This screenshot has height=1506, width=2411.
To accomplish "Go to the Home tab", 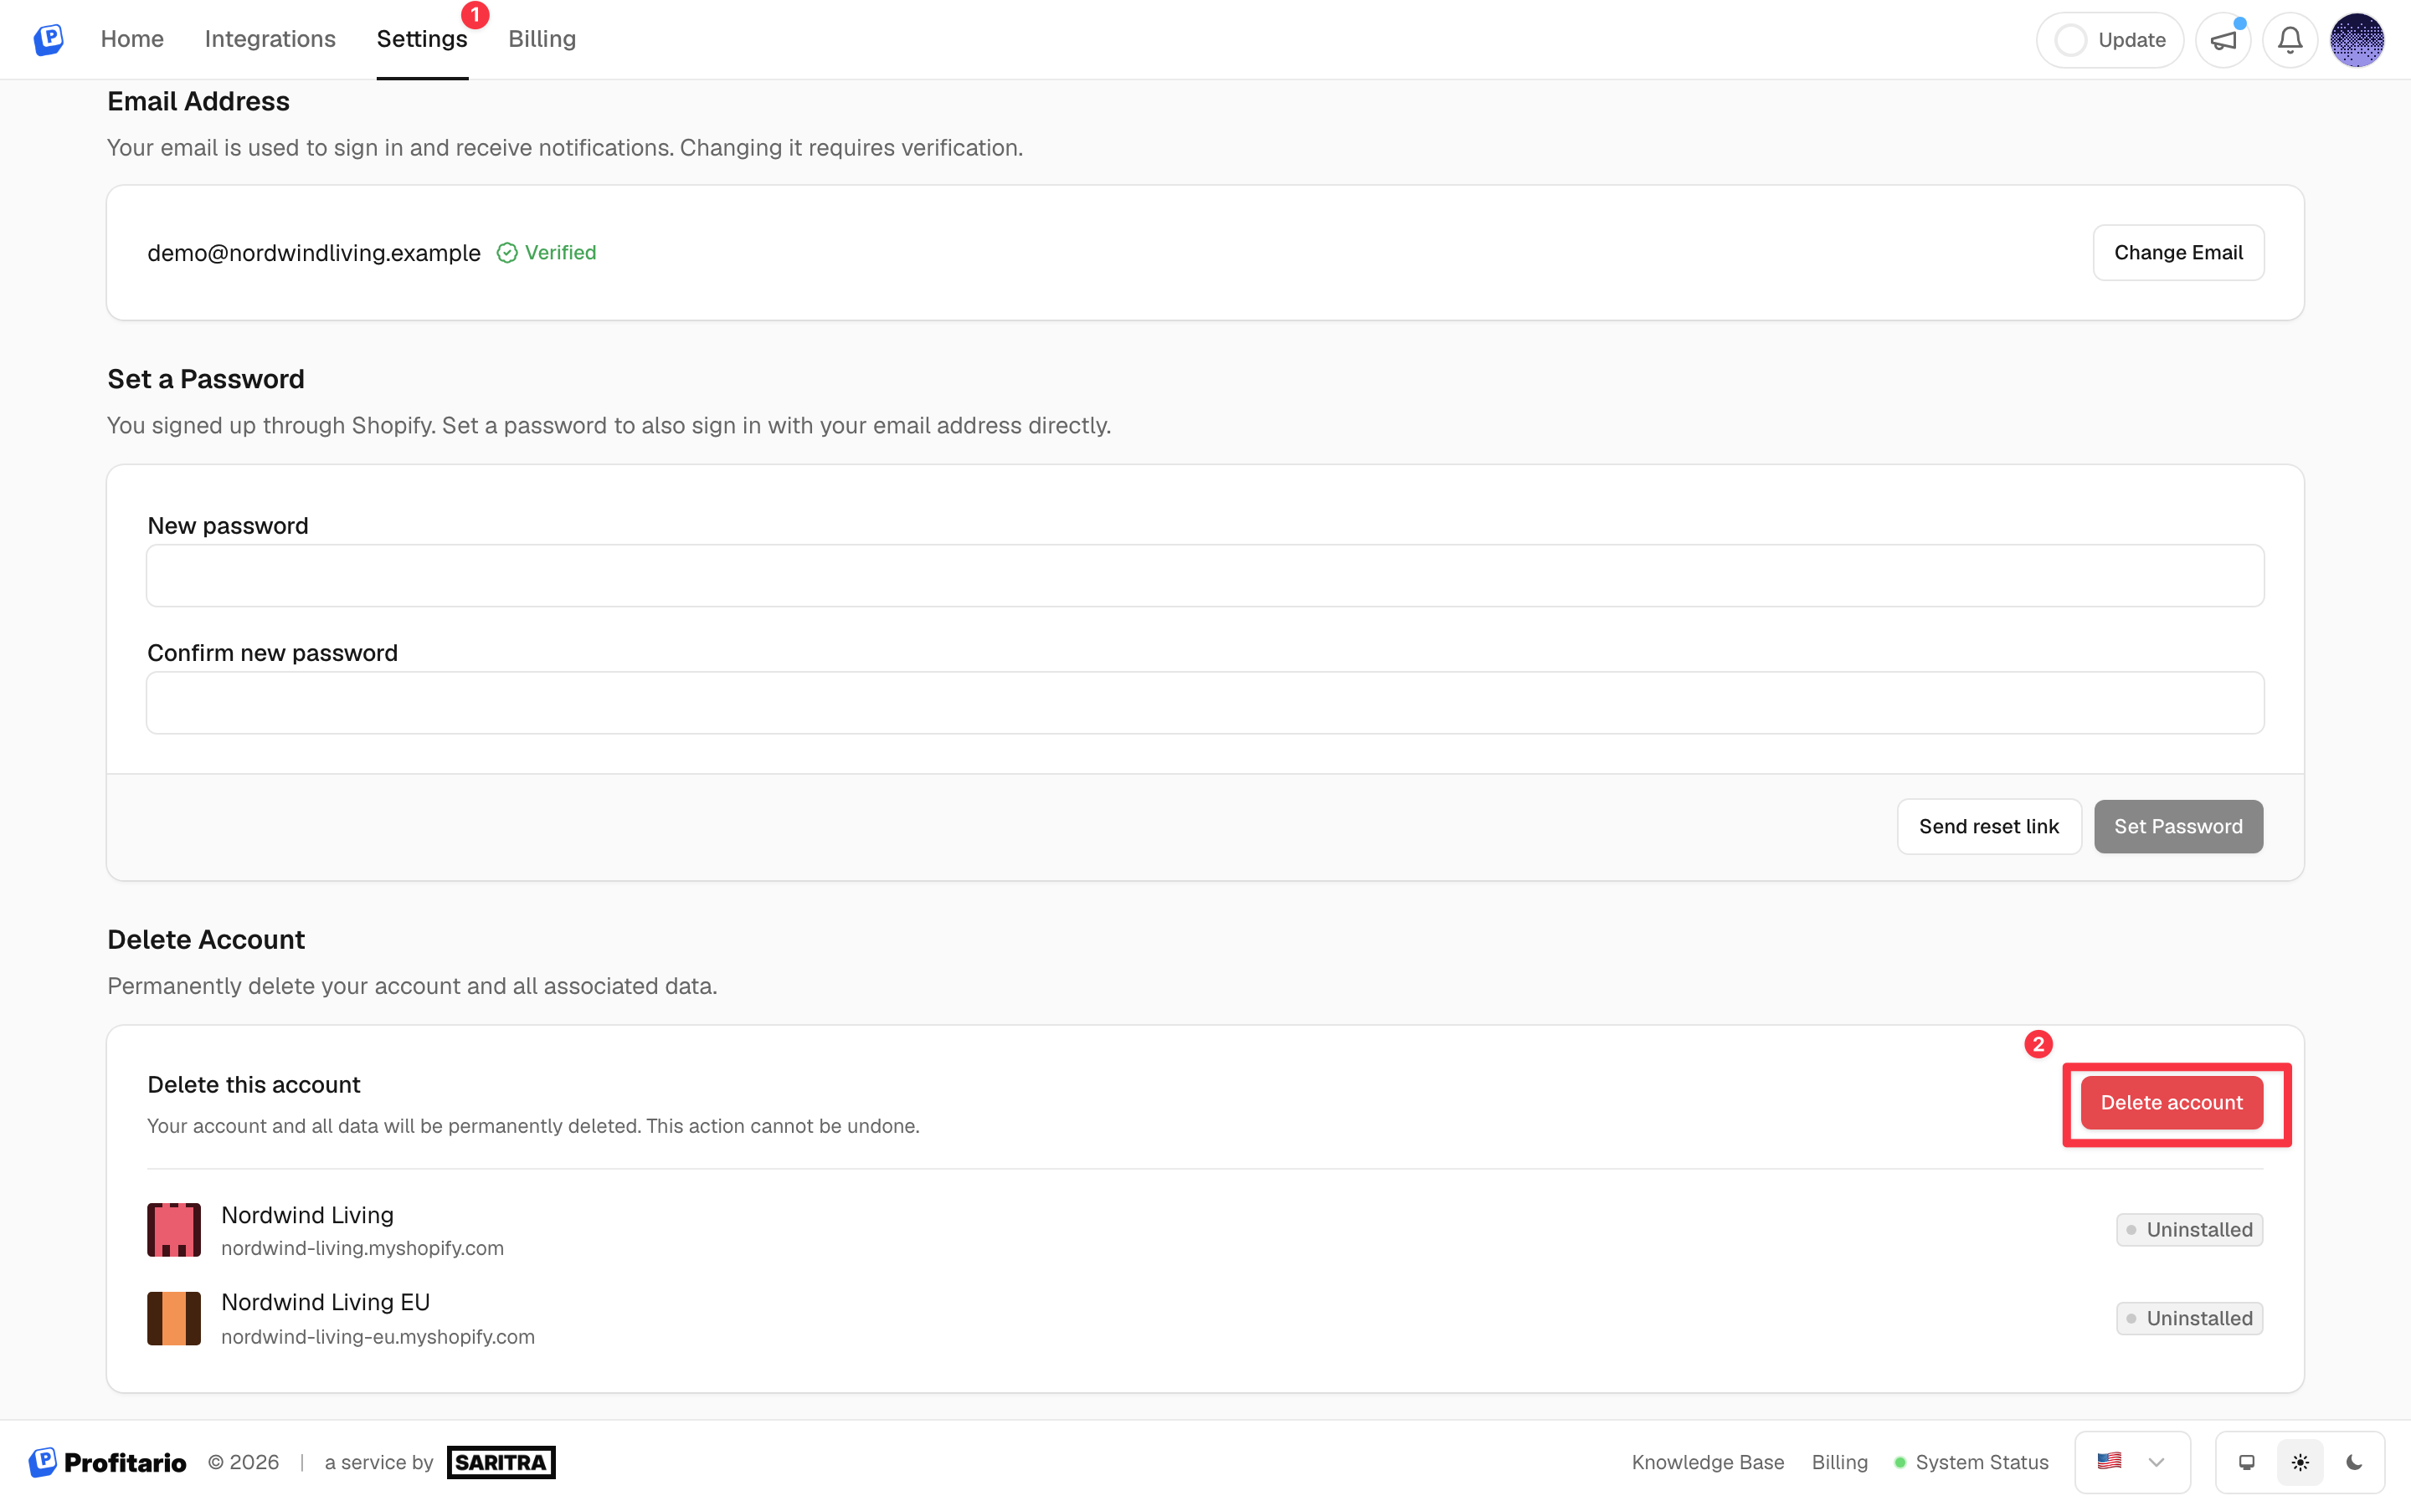I will click(131, 38).
